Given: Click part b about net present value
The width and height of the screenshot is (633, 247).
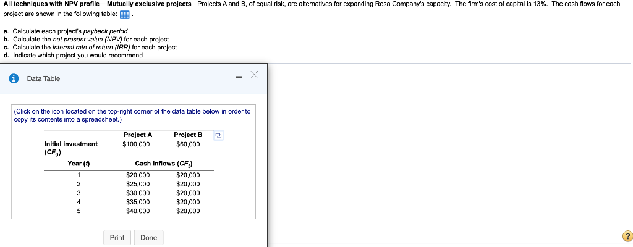Looking at the screenshot, I should point(87,39).
